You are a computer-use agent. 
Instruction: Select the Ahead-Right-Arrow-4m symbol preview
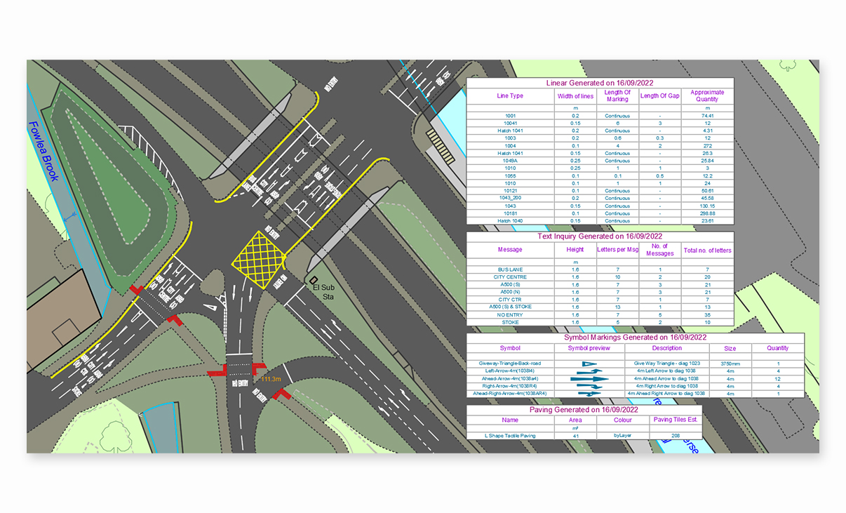pyautogui.click(x=590, y=394)
